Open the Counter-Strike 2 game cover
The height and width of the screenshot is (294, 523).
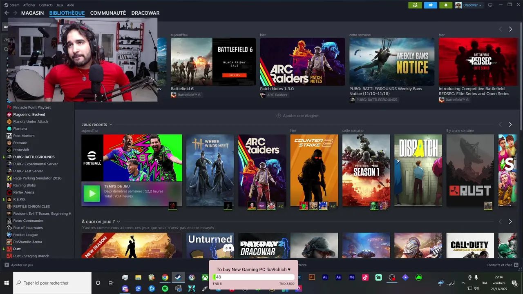pos(314,170)
